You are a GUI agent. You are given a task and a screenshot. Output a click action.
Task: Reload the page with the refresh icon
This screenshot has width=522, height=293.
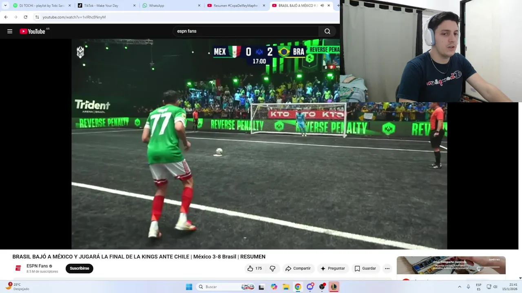25,17
